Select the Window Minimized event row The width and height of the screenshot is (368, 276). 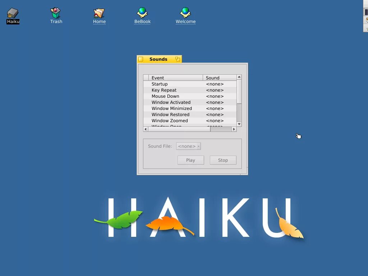tap(190, 109)
